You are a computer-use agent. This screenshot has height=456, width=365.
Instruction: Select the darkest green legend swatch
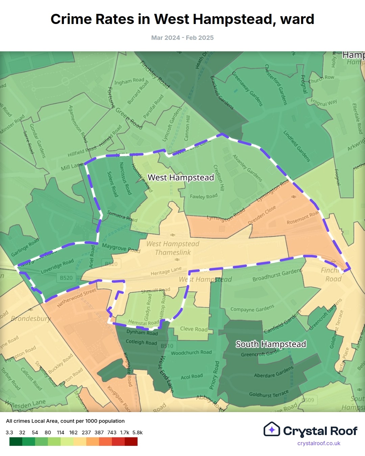click(x=16, y=441)
